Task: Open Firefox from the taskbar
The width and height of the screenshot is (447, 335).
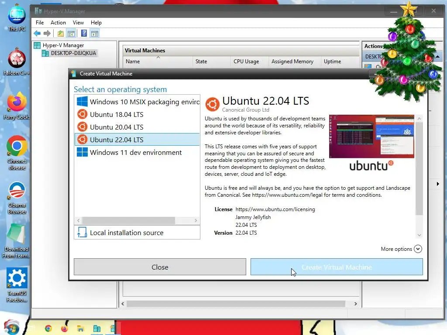Action: 65,328
